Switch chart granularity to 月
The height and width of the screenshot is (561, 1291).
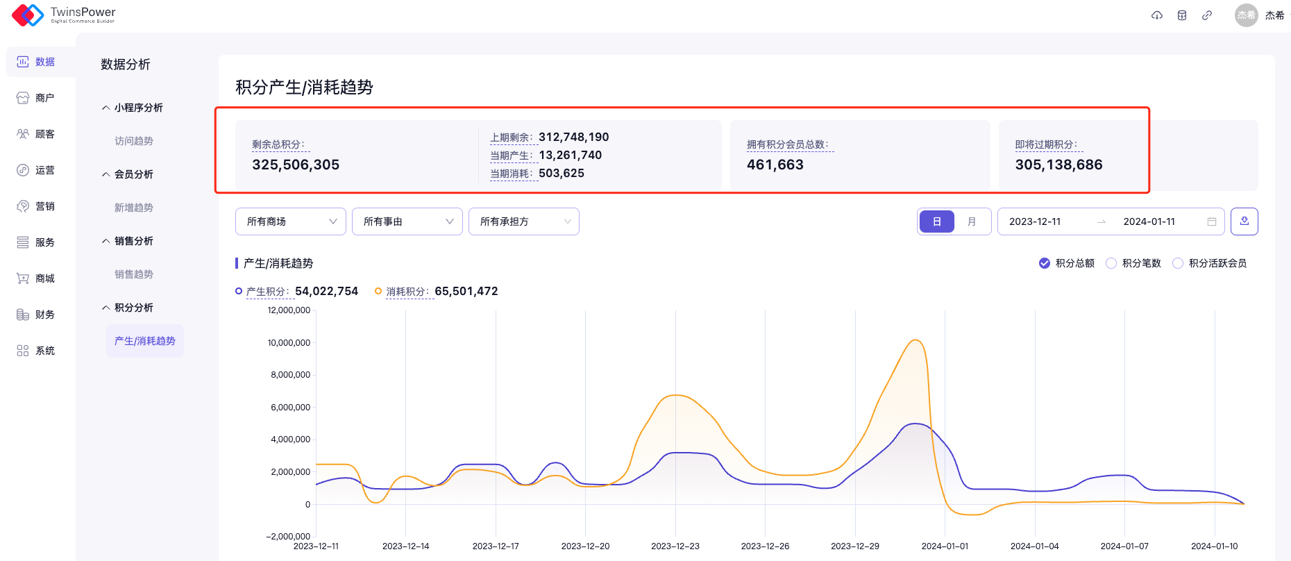(x=972, y=221)
